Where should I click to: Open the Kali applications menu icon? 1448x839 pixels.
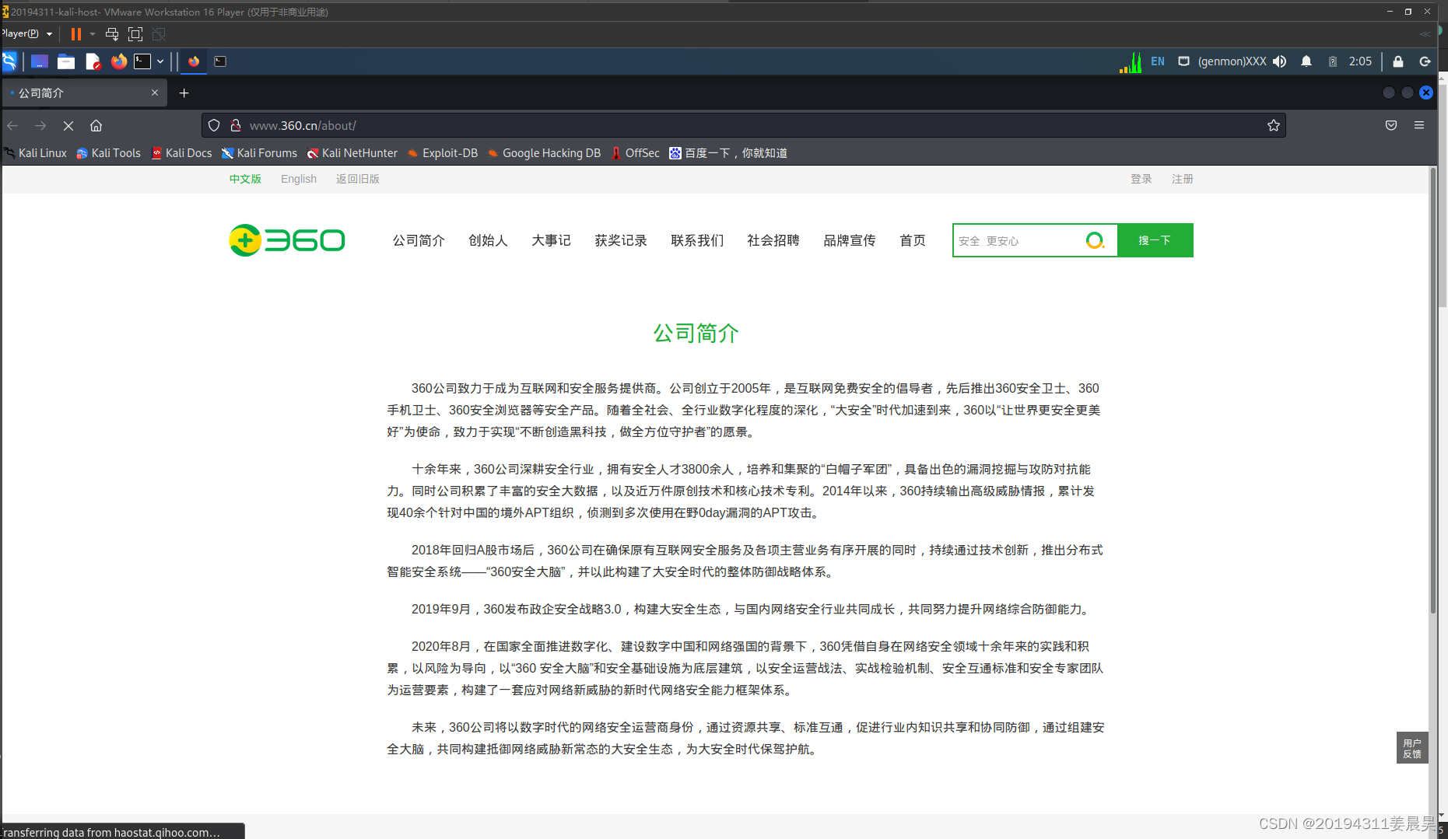point(9,61)
